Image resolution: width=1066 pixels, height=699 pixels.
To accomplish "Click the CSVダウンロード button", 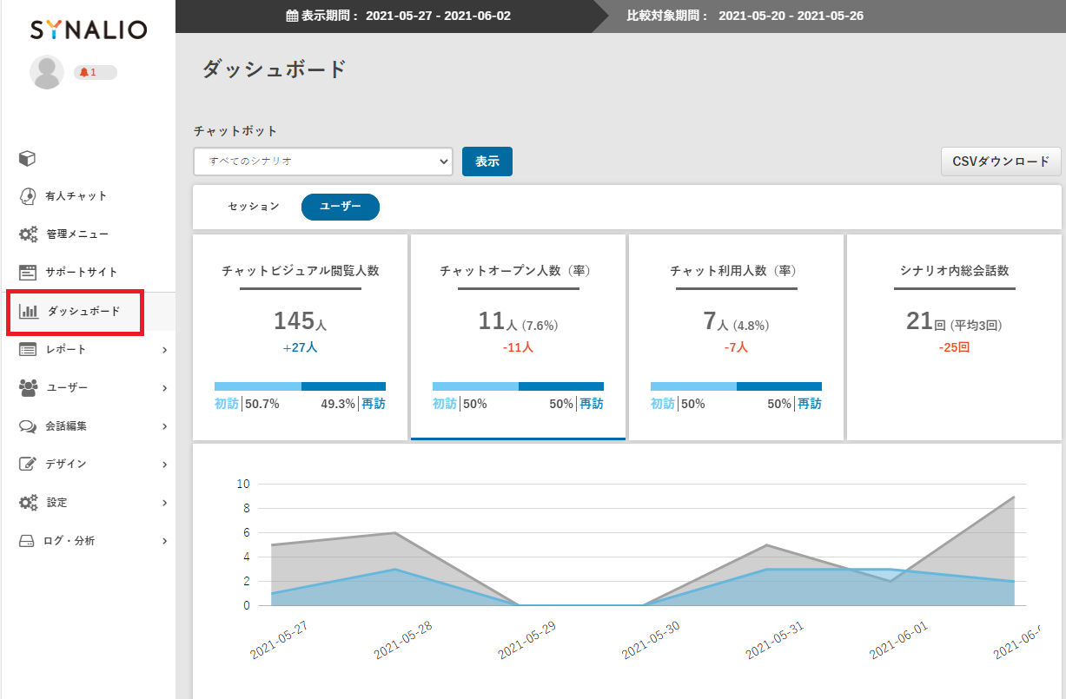I will [x=1001, y=162].
